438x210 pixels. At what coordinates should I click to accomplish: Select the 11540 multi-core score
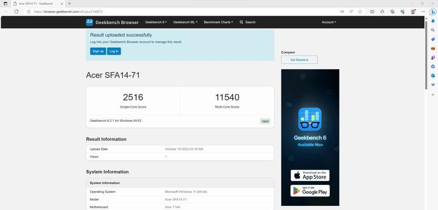point(227,97)
